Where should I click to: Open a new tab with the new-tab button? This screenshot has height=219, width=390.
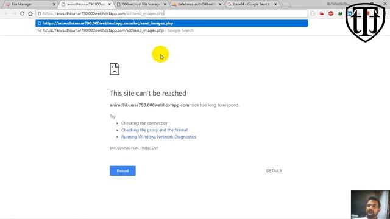click(x=286, y=4)
